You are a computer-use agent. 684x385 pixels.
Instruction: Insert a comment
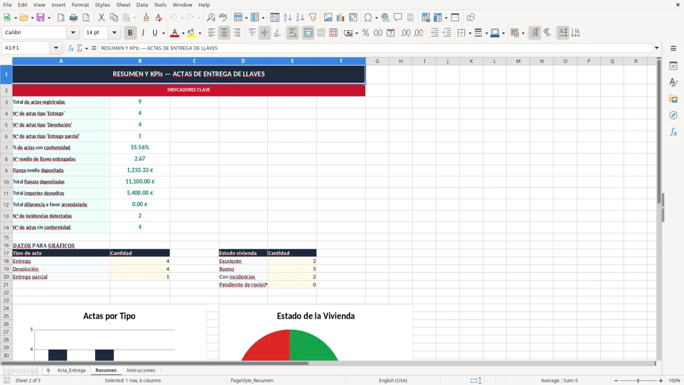pyautogui.click(x=398, y=18)
